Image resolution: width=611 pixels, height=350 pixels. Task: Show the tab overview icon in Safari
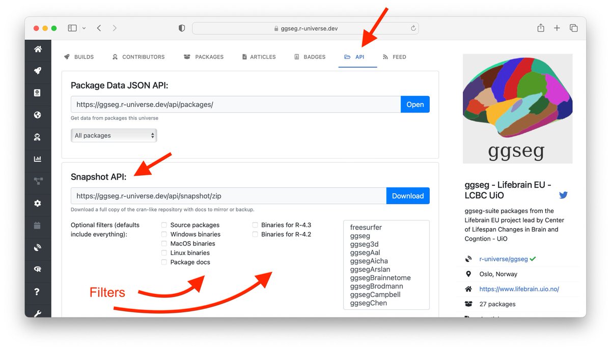pyautogui.click(x=574, y=28)
